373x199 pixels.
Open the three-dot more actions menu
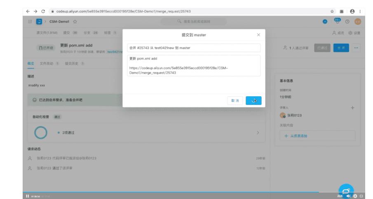(x=356, y=48)
